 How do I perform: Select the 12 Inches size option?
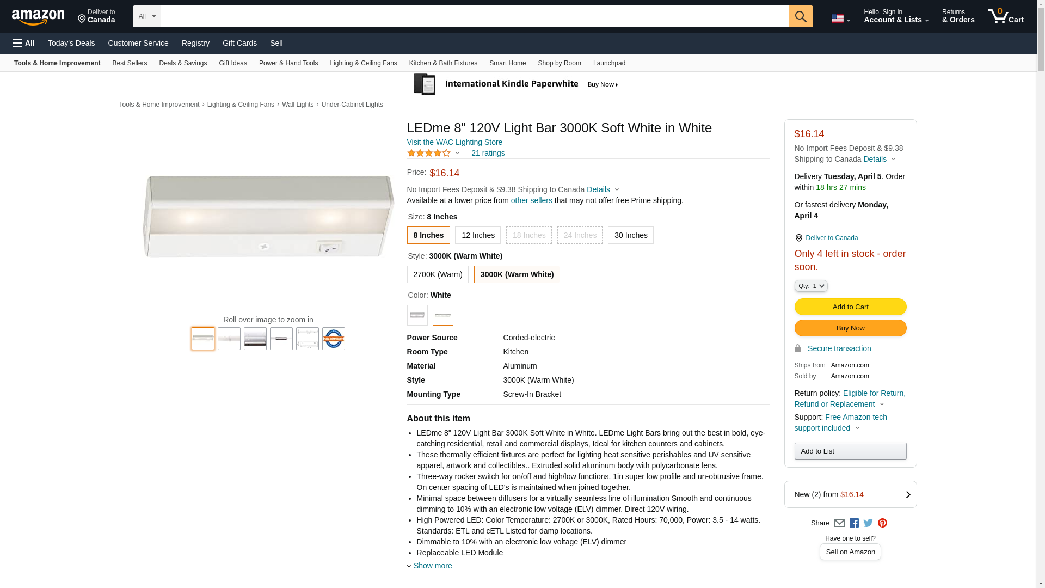477,235
